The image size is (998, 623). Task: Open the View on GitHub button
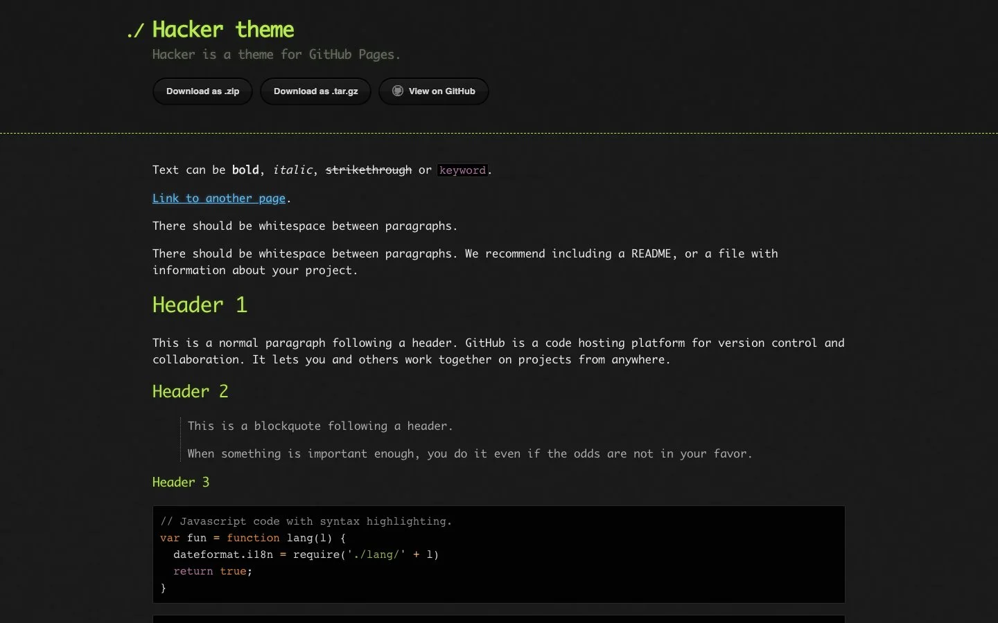(x=434, y=91)
